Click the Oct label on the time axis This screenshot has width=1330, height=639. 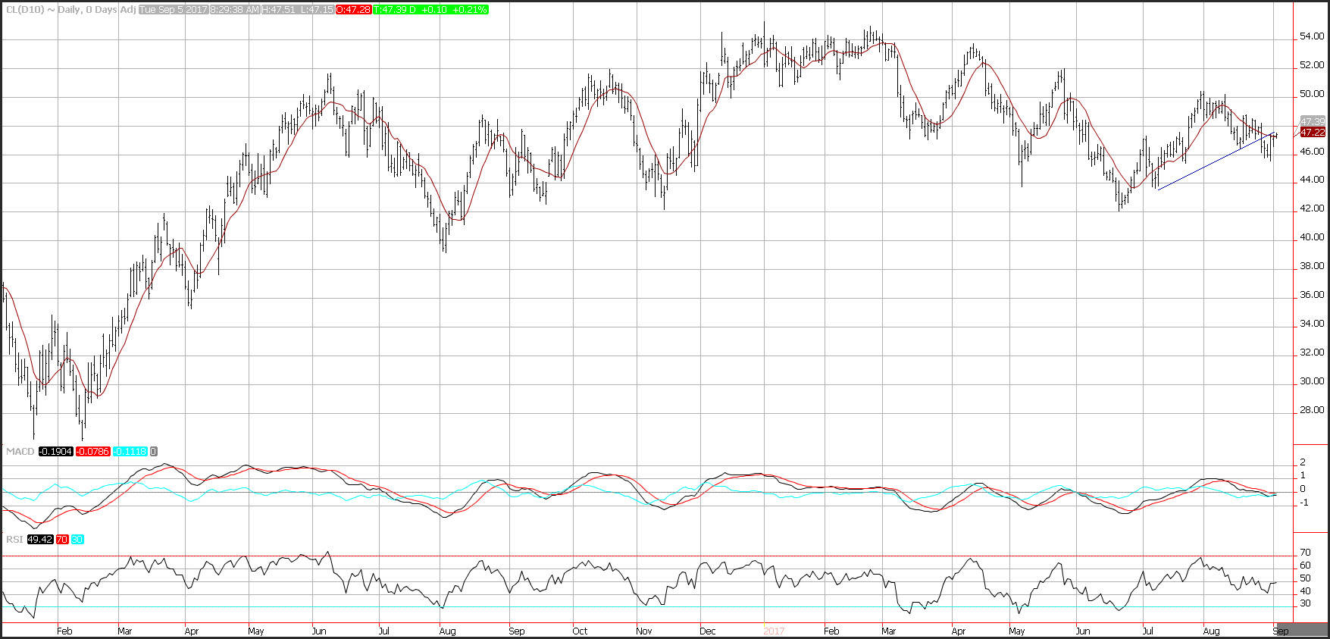click(x=580, y=631)
